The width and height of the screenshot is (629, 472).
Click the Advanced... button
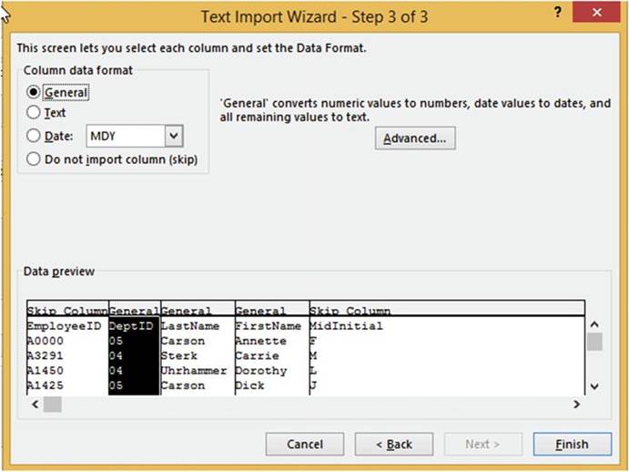[x=414, y=139]
